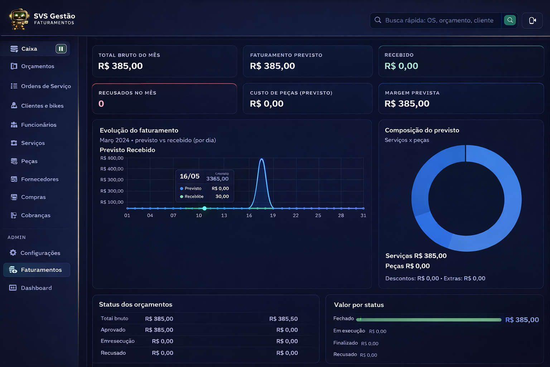Click the green Fechado progress bar

click(429, 320)
